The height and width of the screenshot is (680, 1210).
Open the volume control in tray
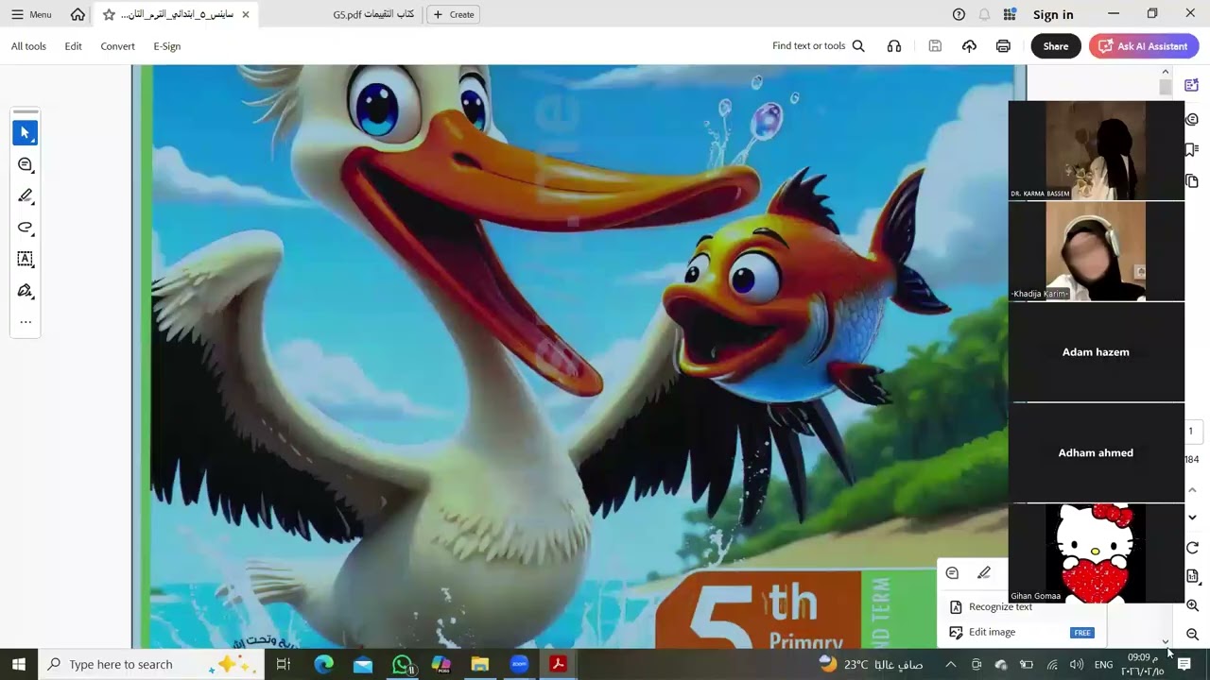pyautogui.click(x=1077, y=665)
